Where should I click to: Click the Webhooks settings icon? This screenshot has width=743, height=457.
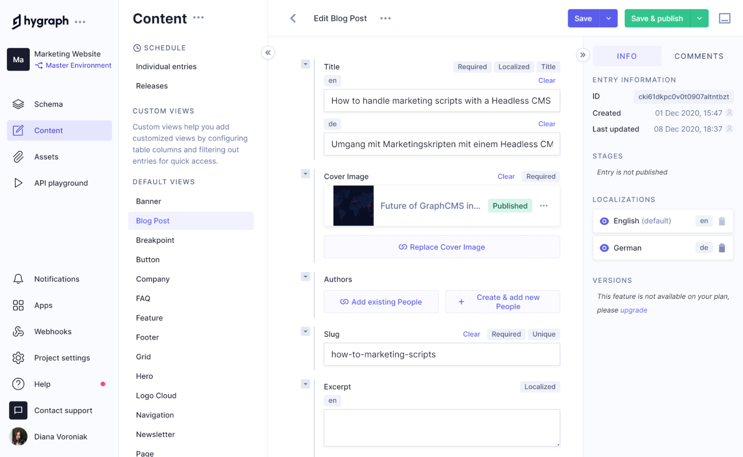tap(18, 331)
